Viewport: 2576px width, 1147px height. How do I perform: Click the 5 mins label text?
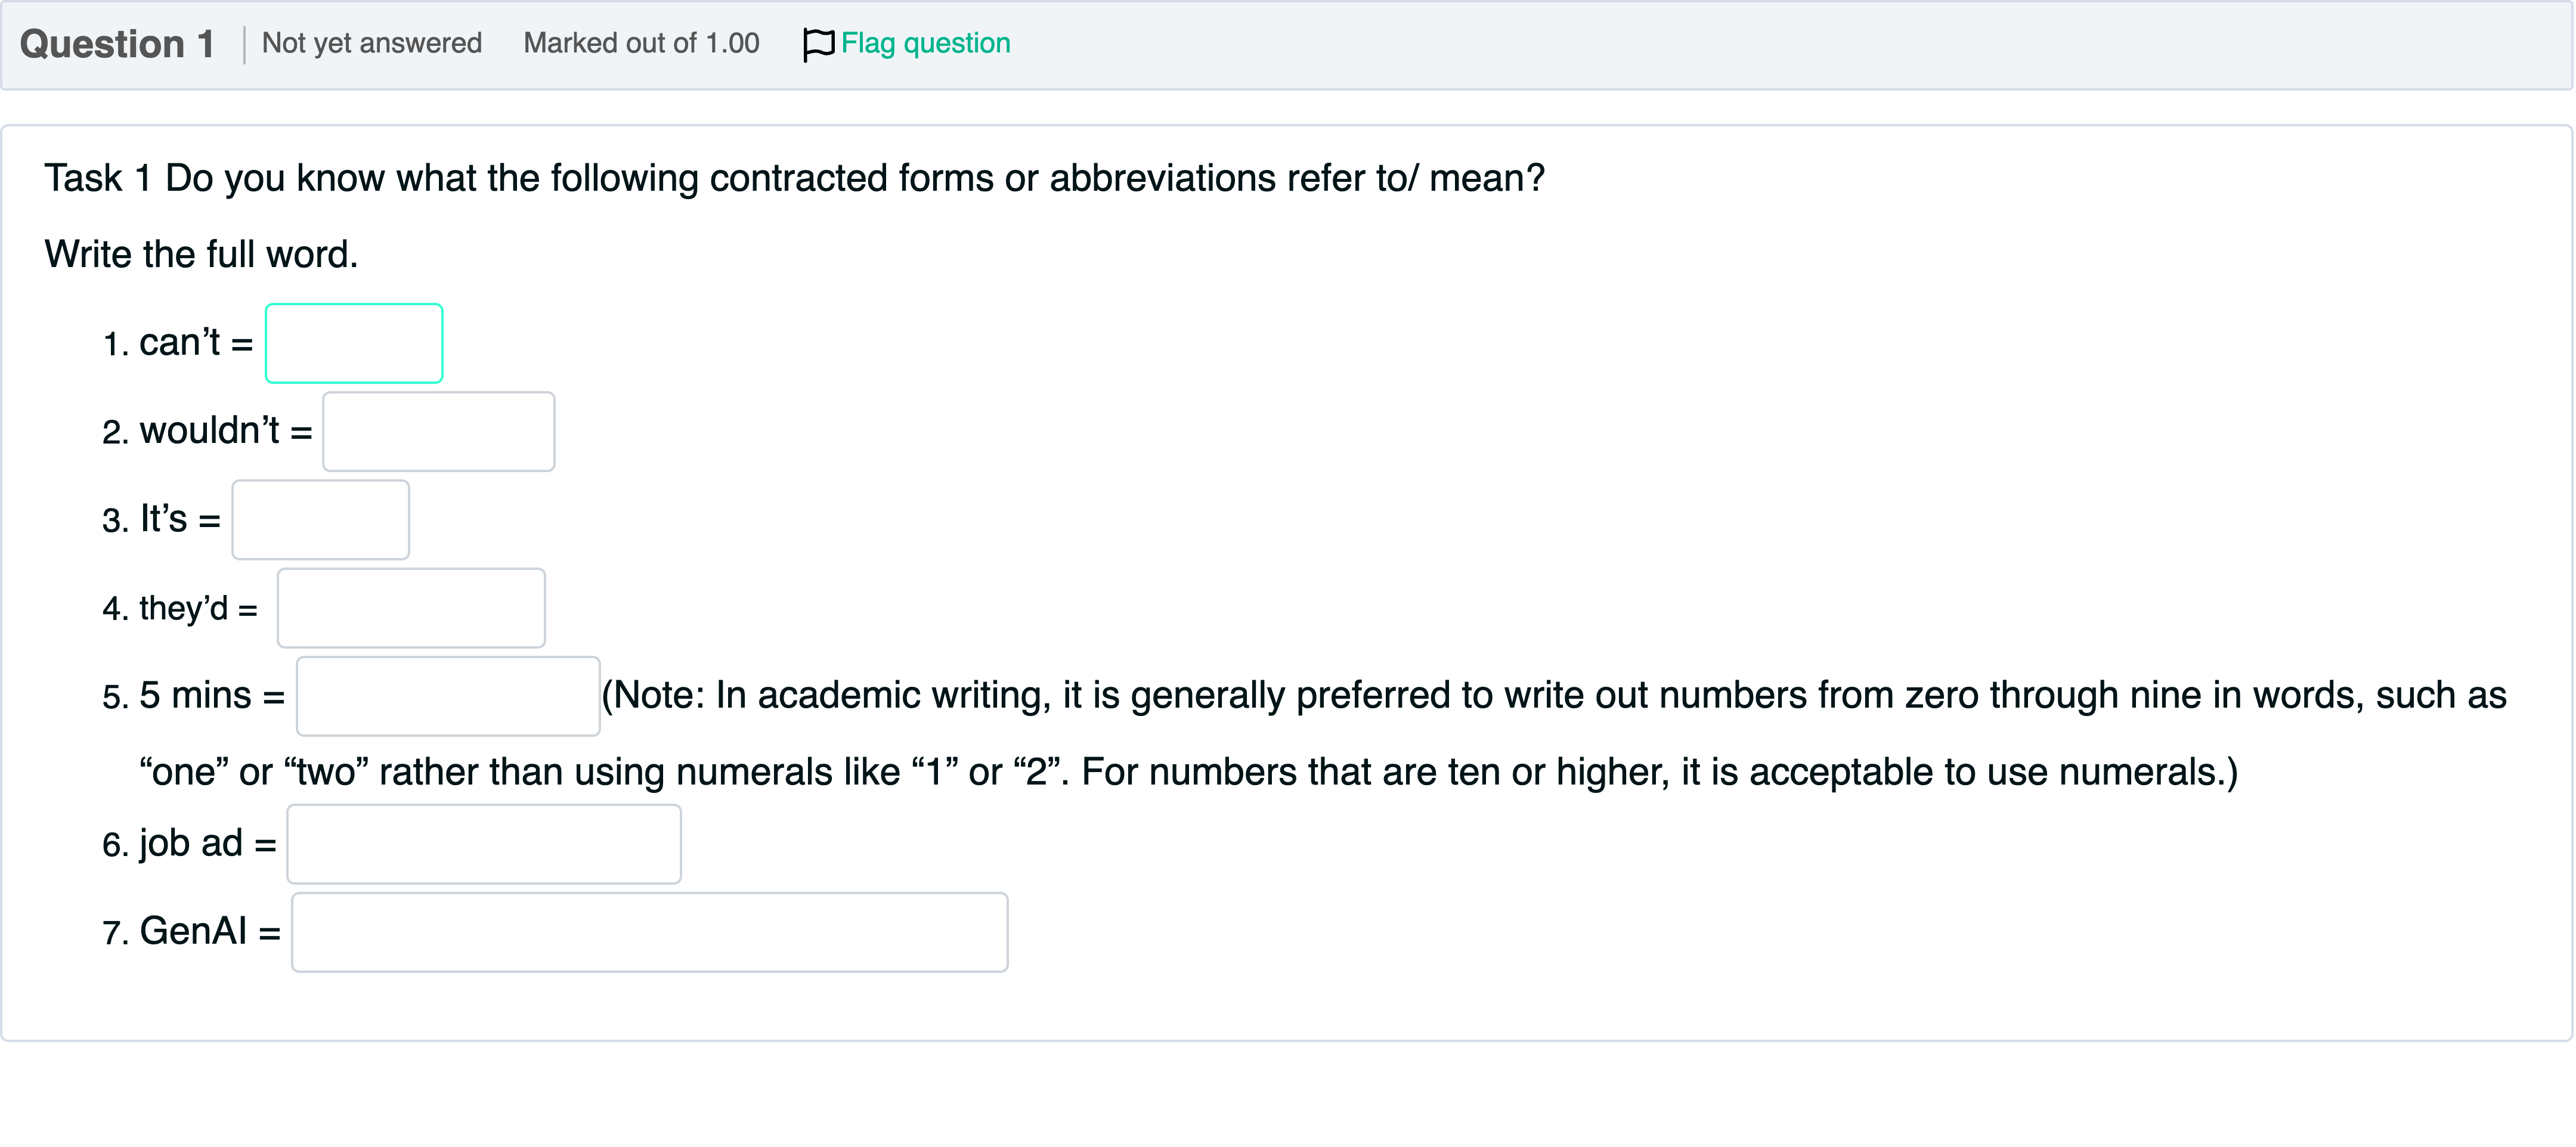point(195,696)
